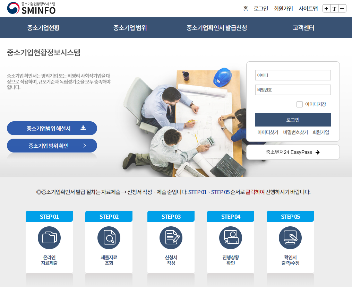The height and width of the screenshot is (287, 352).
Task: Open the 중소기업현황 main menu
Action: click(43, 28)
